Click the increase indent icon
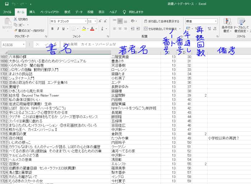Viewport: 251px width, 184px height. (138, 29)
